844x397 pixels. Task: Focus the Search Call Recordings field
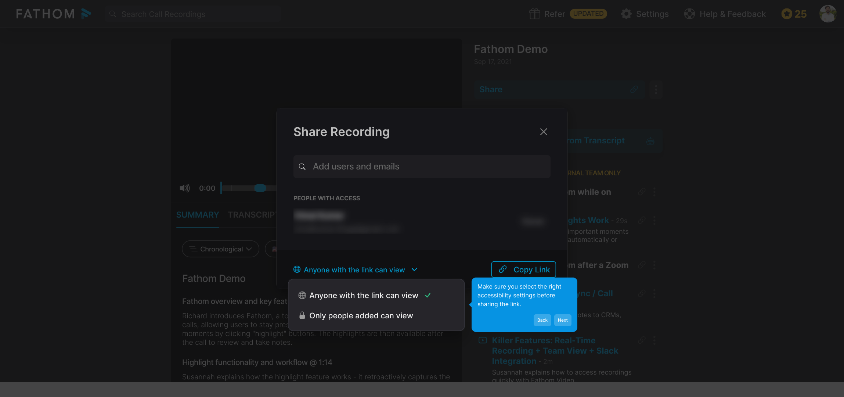point(193,14)
